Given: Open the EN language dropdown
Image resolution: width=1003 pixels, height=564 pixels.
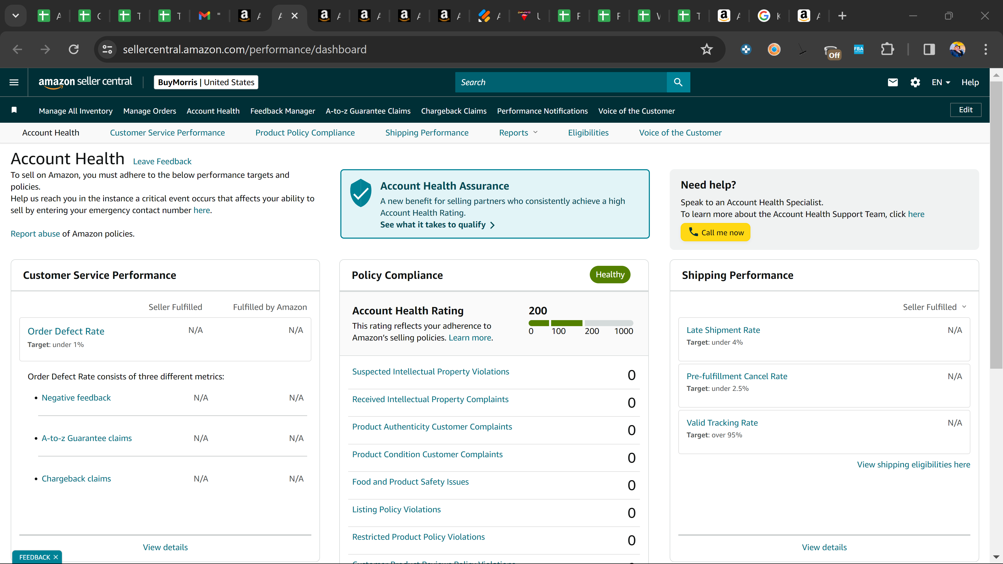Looking at the screenshot, I should [x=941, y=82].
